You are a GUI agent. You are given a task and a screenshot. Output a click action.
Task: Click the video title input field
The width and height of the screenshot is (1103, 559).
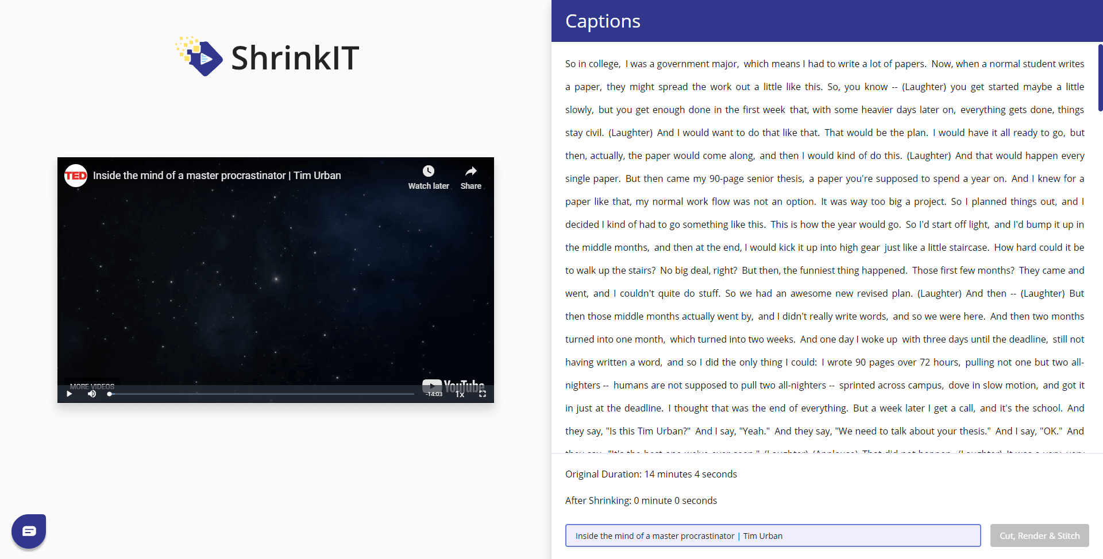click(x=773, y=535)
